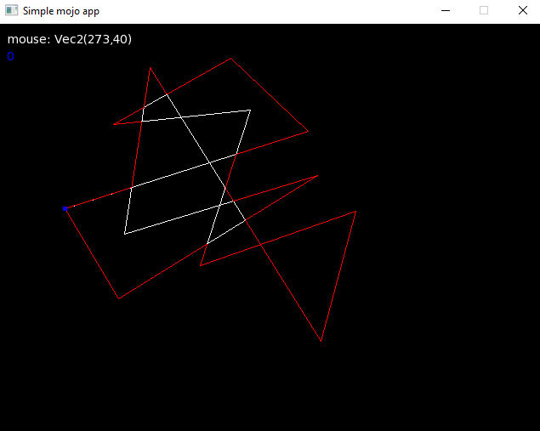Screen dimensions: 540x431
Task: Click the white shape's lower-left corner
Action: pos(124,234)
